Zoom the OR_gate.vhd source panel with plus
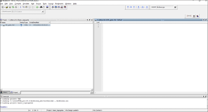208x112 pixels. point(204,20)
